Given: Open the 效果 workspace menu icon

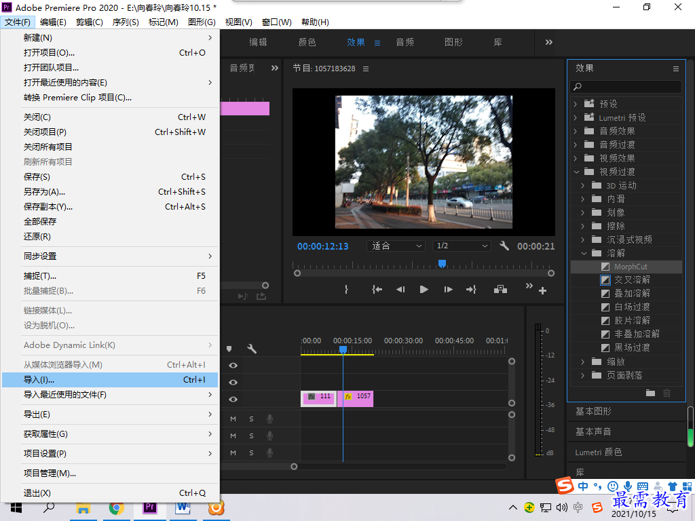Looking at the screenshot, I should pos(377,43).
